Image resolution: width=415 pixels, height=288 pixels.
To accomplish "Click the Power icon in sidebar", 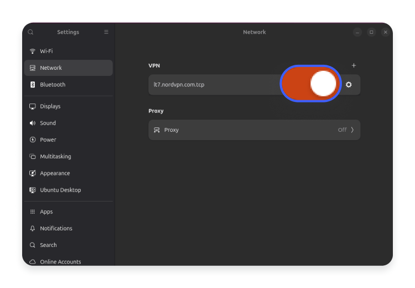I will pos(33,140).
